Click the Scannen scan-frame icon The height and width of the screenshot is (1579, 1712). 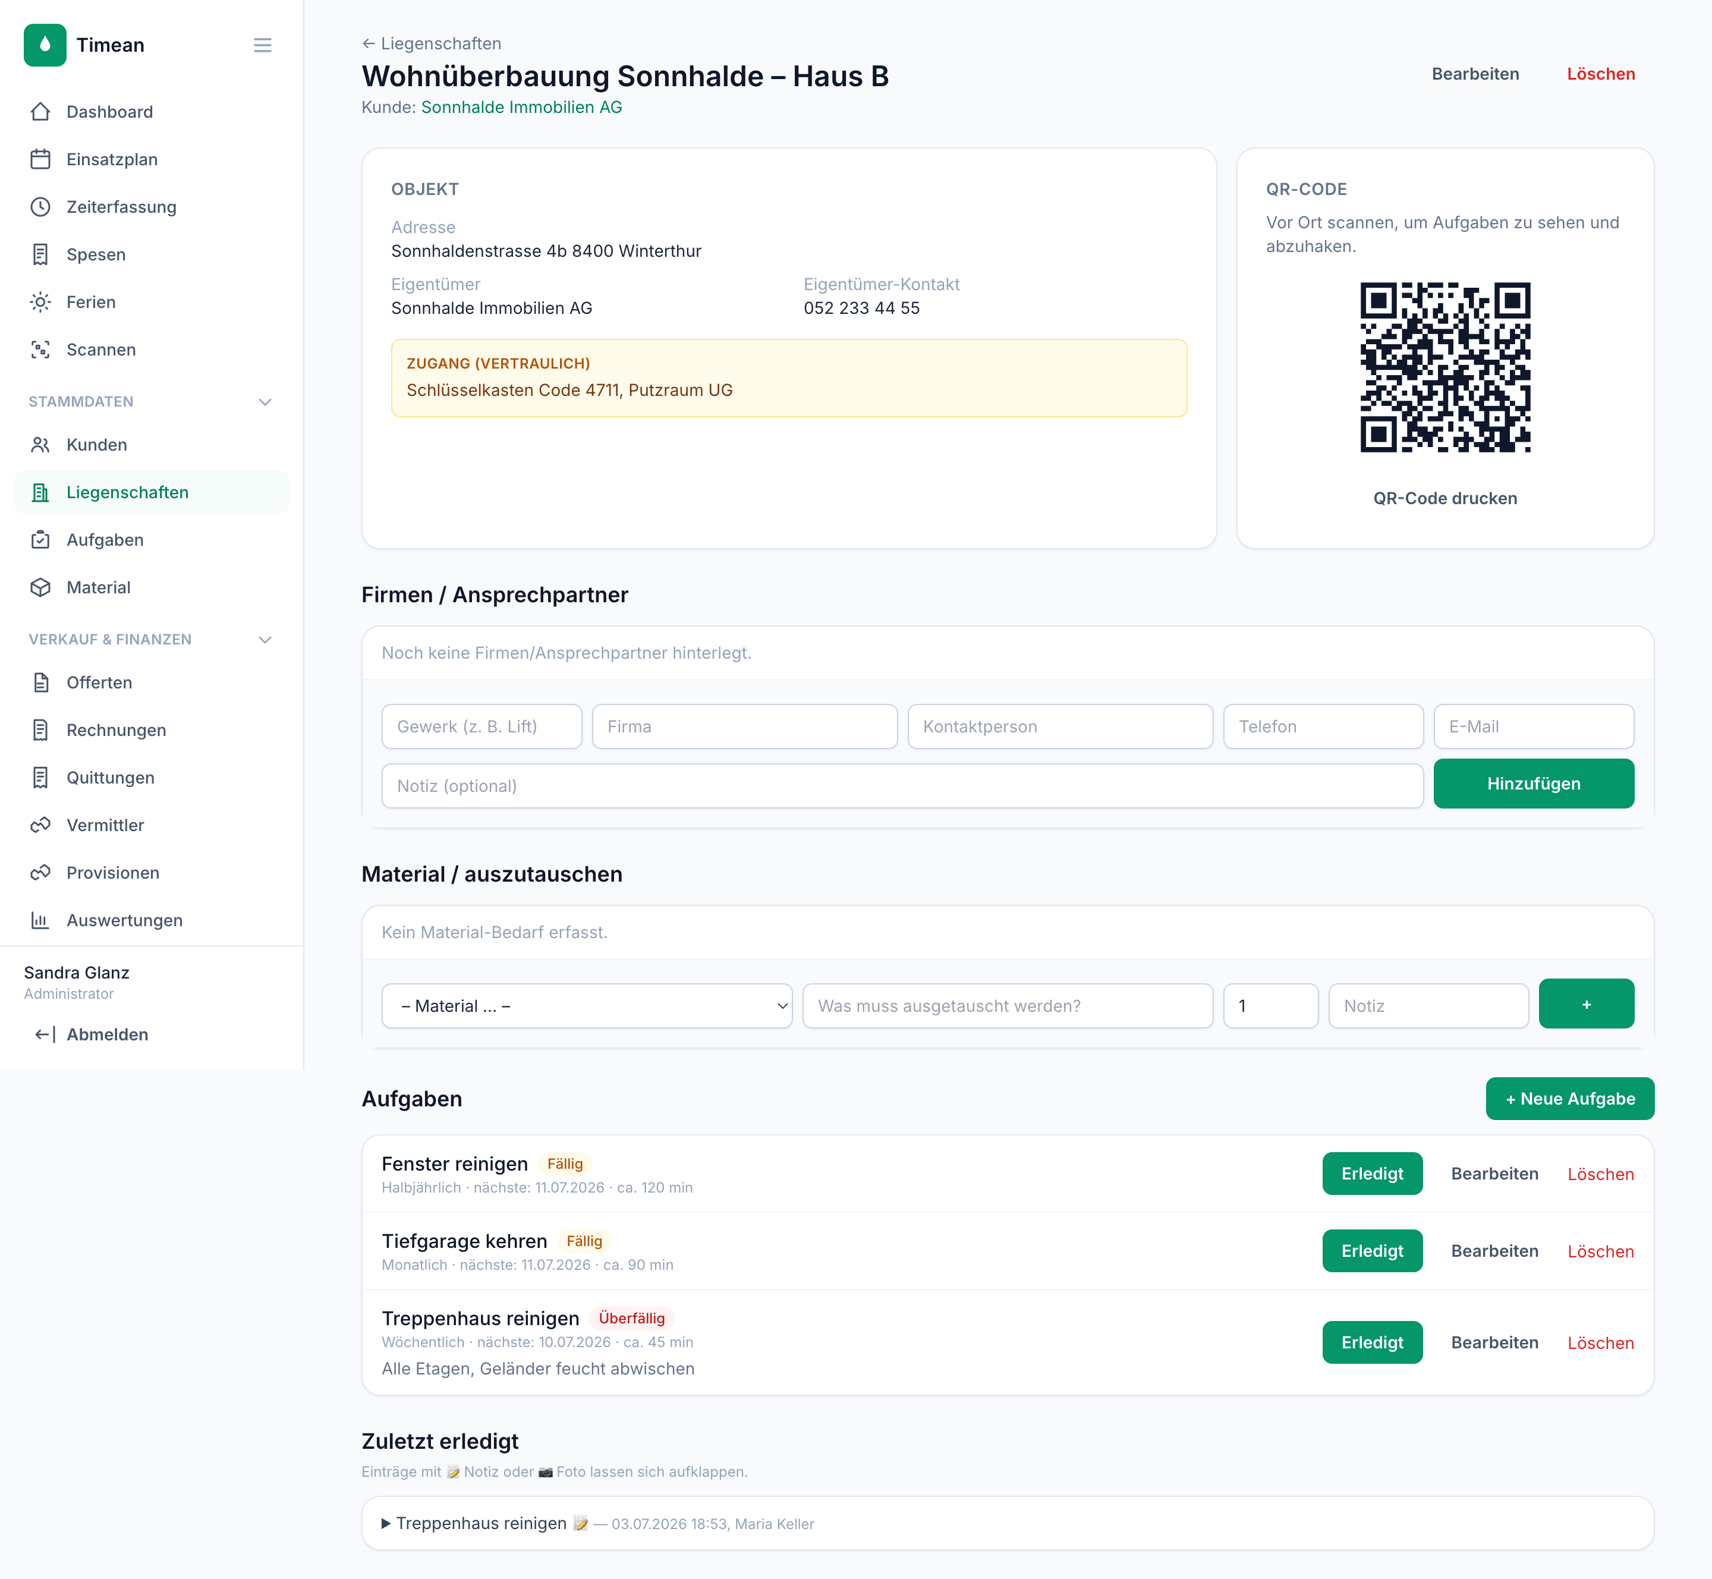40,350
